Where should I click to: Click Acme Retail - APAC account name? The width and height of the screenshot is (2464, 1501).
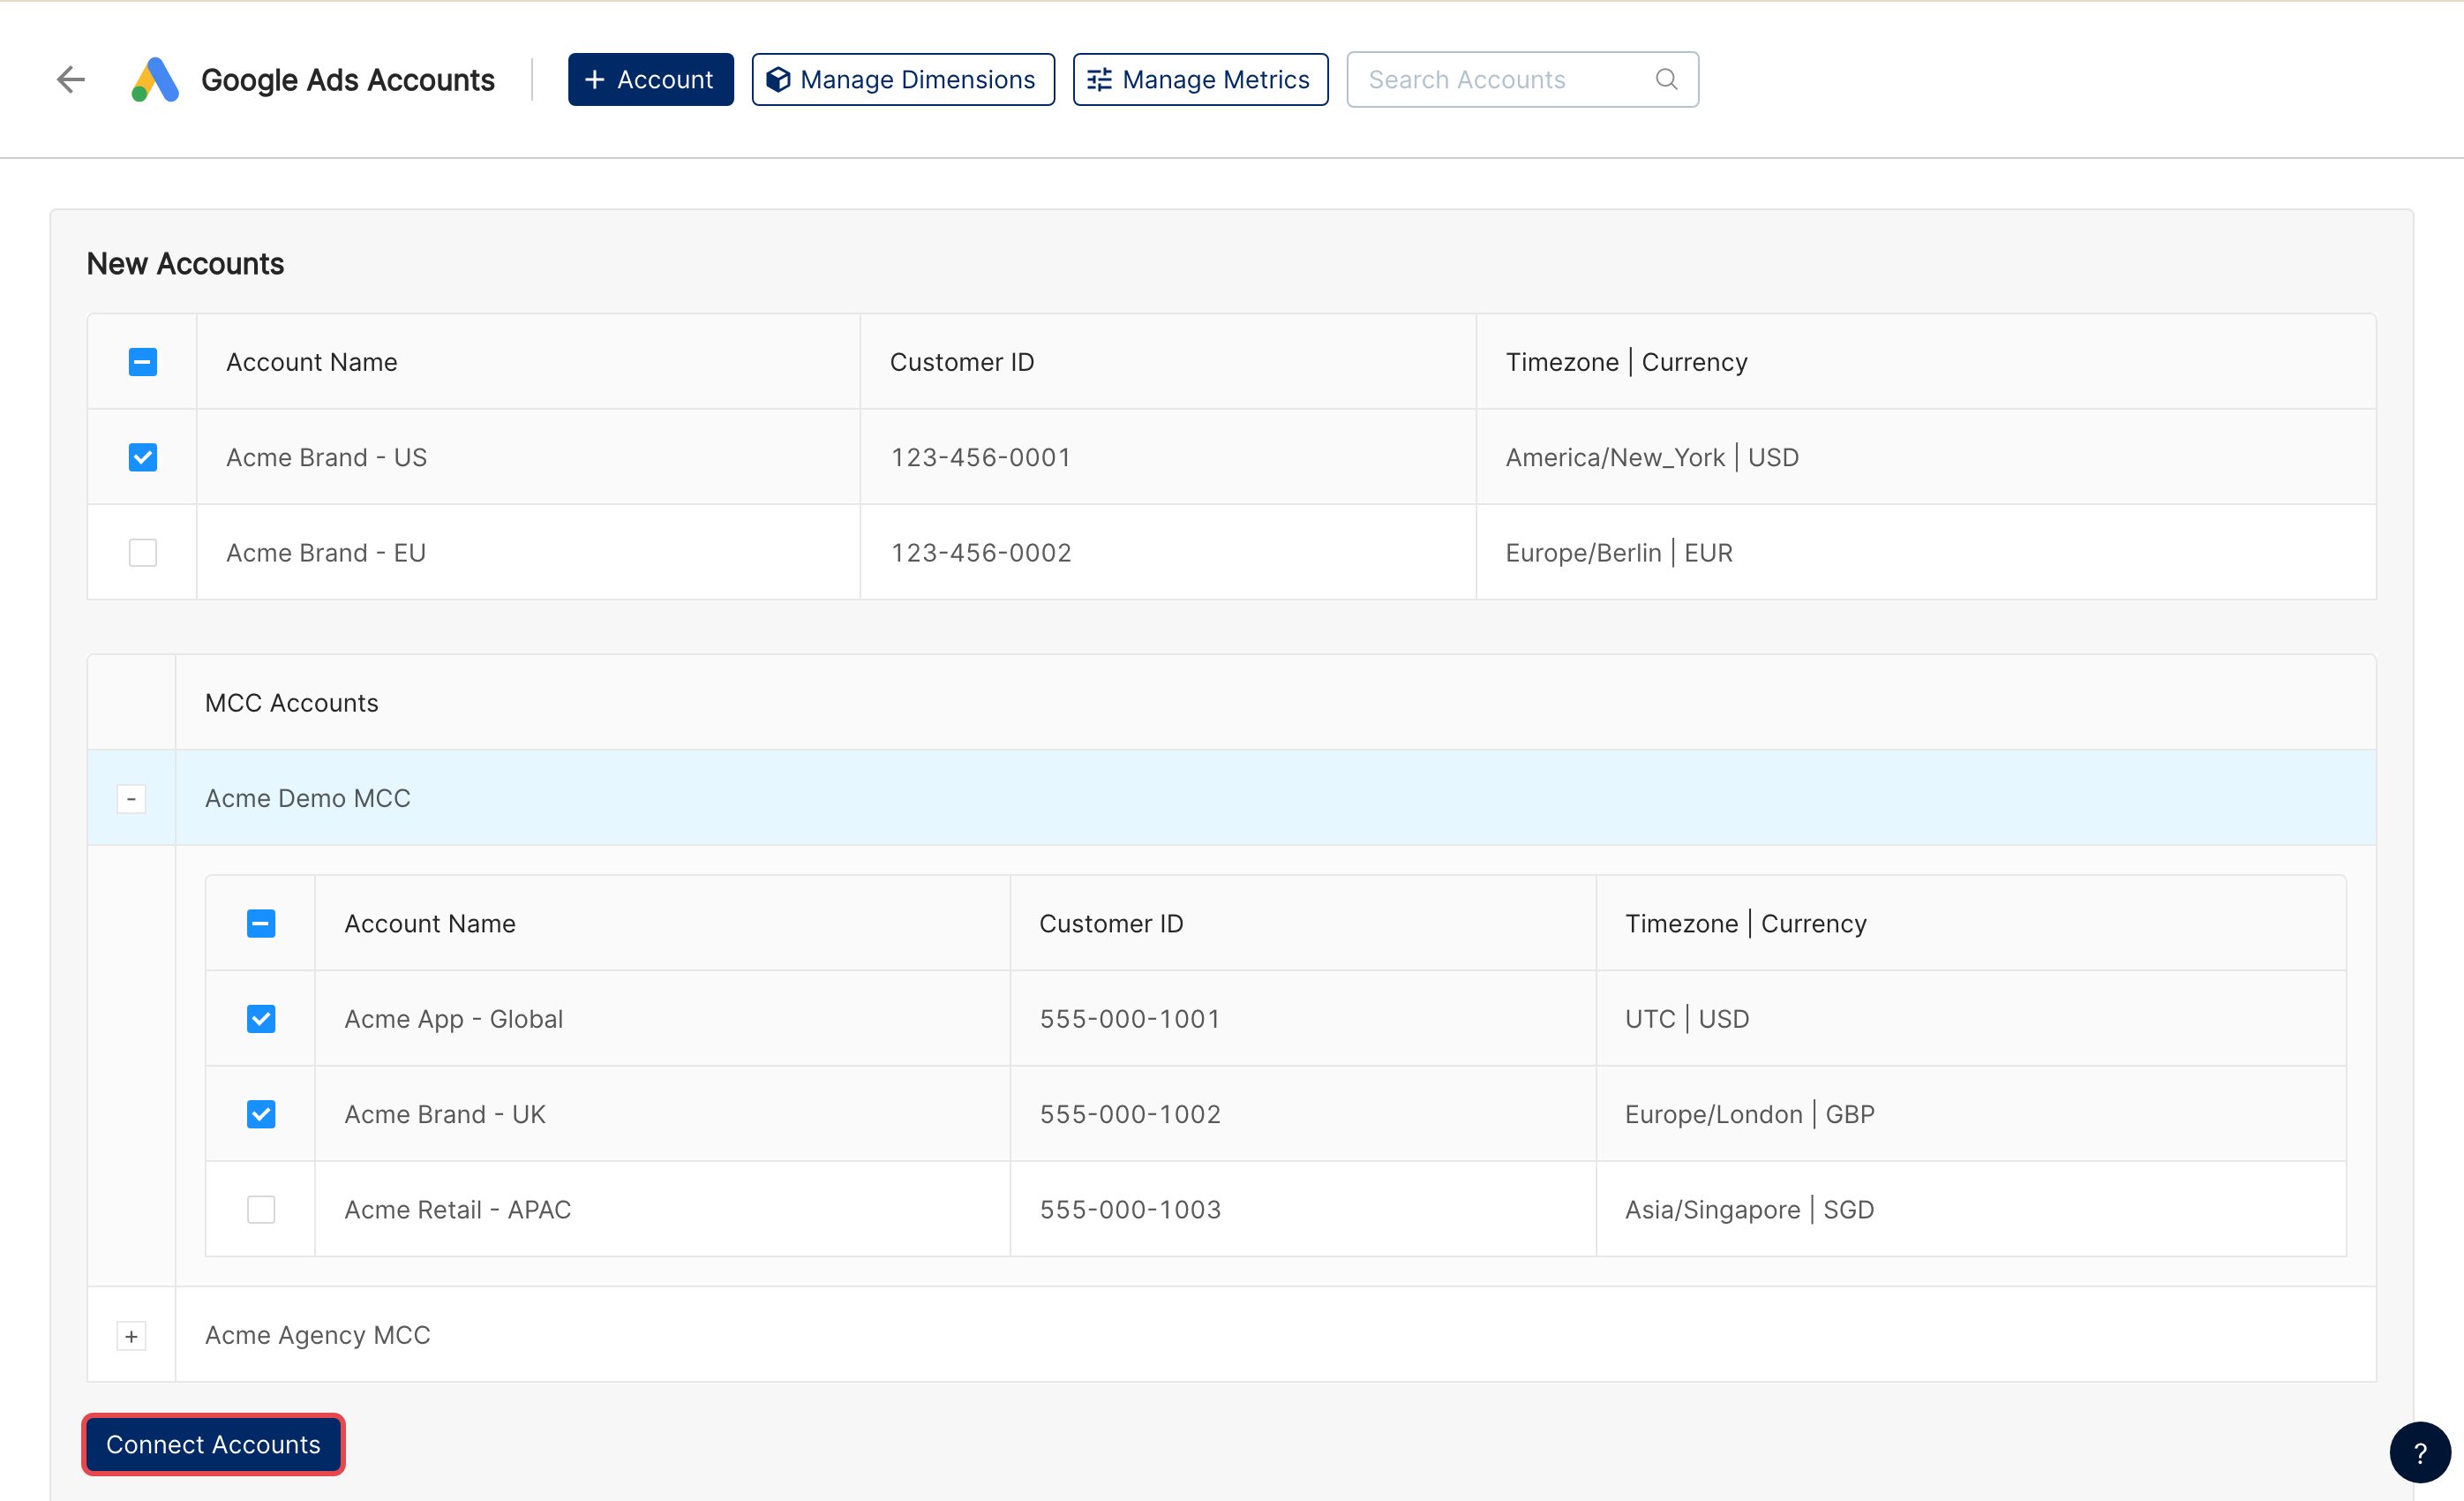coord(458,1209)
